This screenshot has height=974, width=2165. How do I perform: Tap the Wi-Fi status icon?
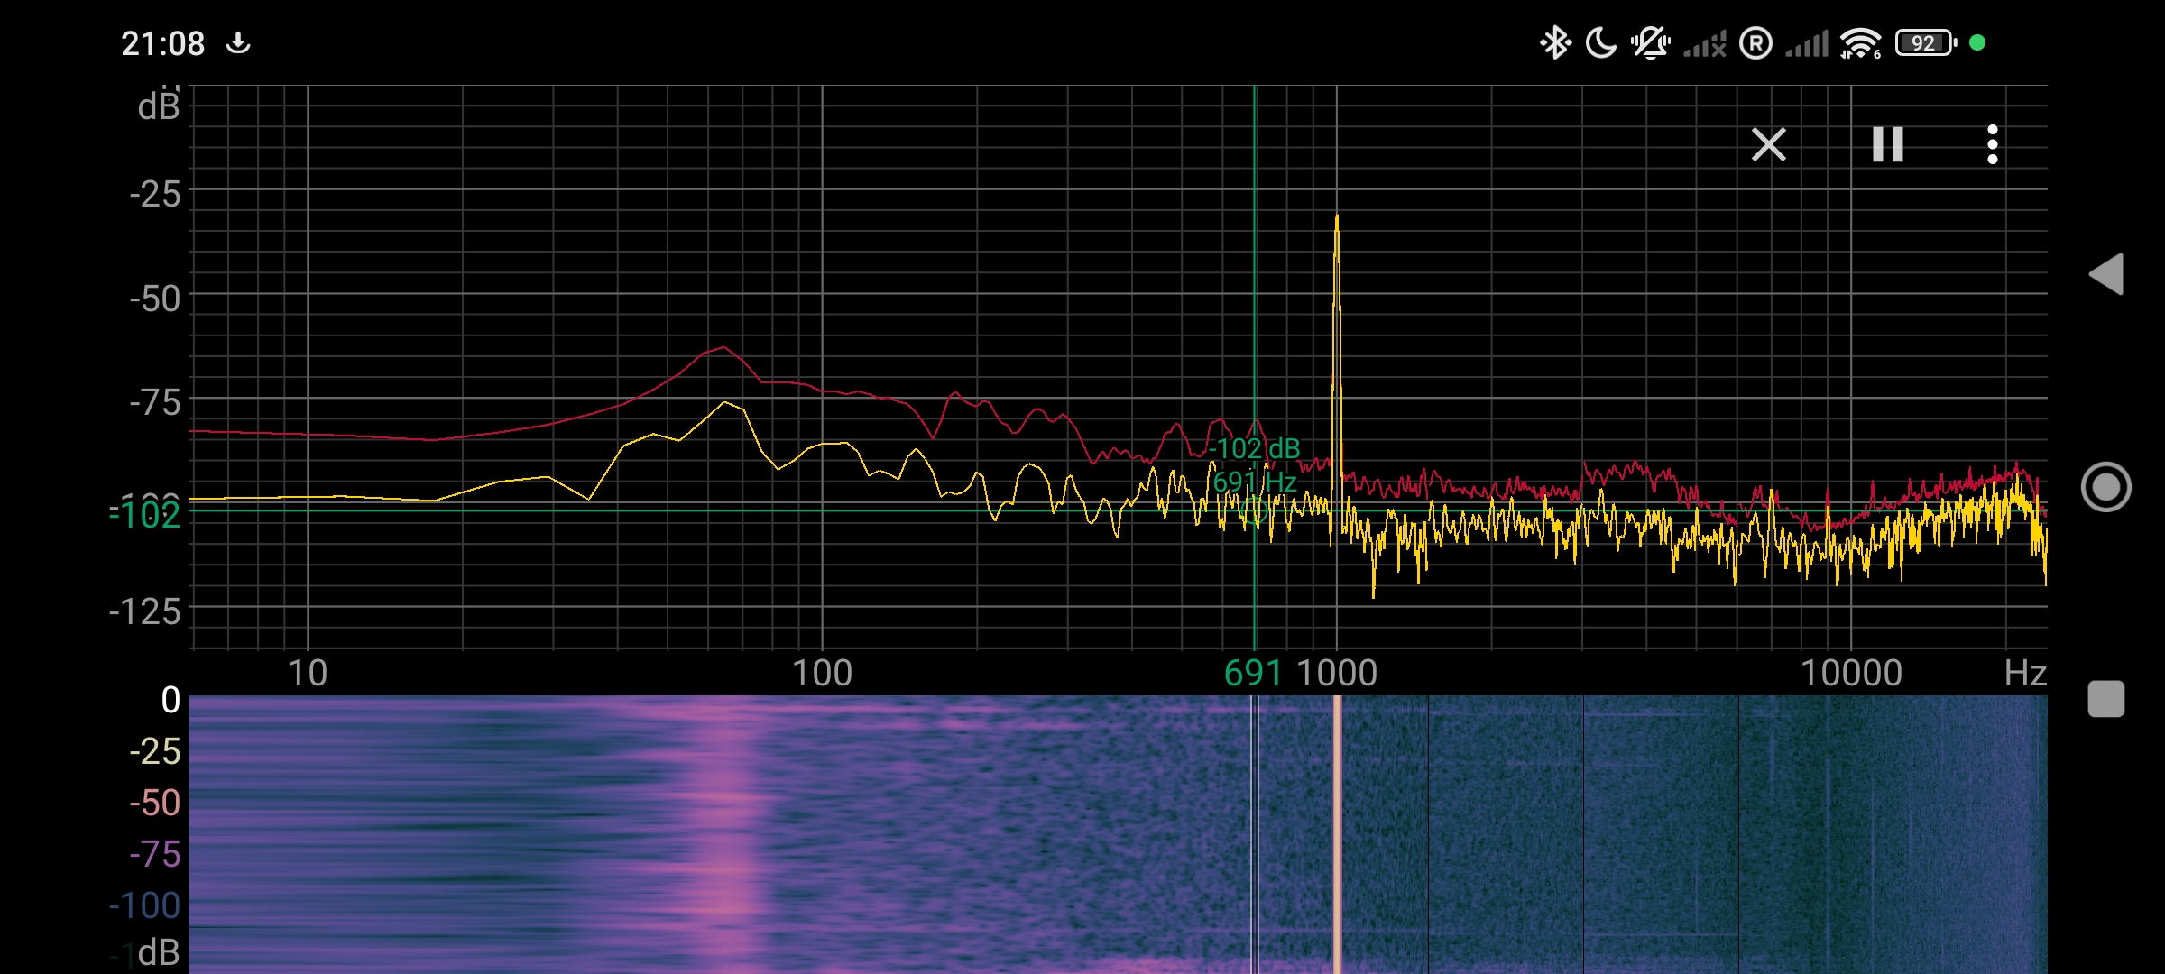point(1861,42)
